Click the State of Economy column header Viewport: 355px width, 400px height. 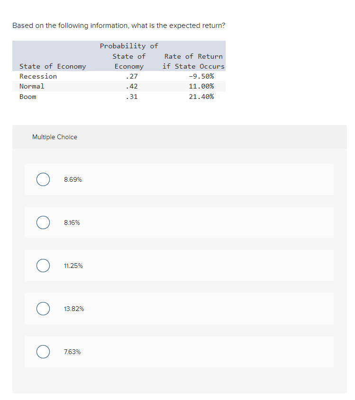point(53,66)
